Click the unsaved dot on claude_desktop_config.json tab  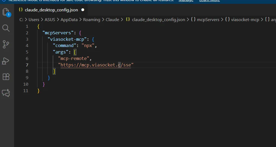[83, 10]
